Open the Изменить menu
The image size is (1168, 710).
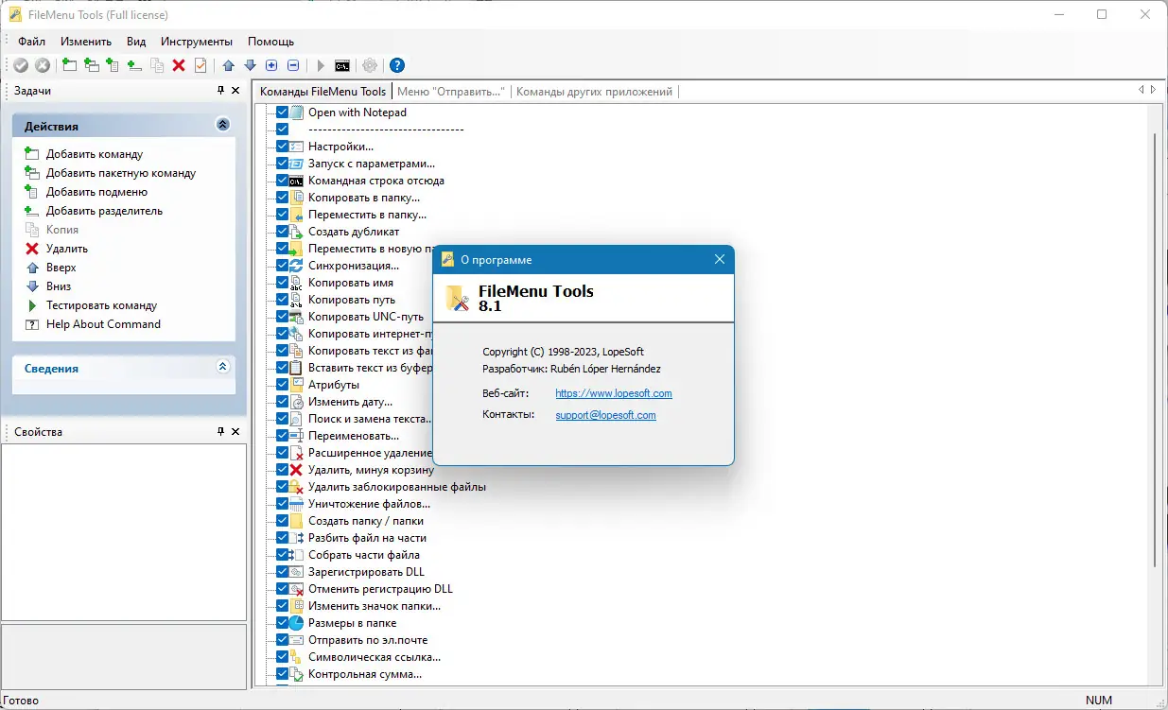tap(86, 42)
